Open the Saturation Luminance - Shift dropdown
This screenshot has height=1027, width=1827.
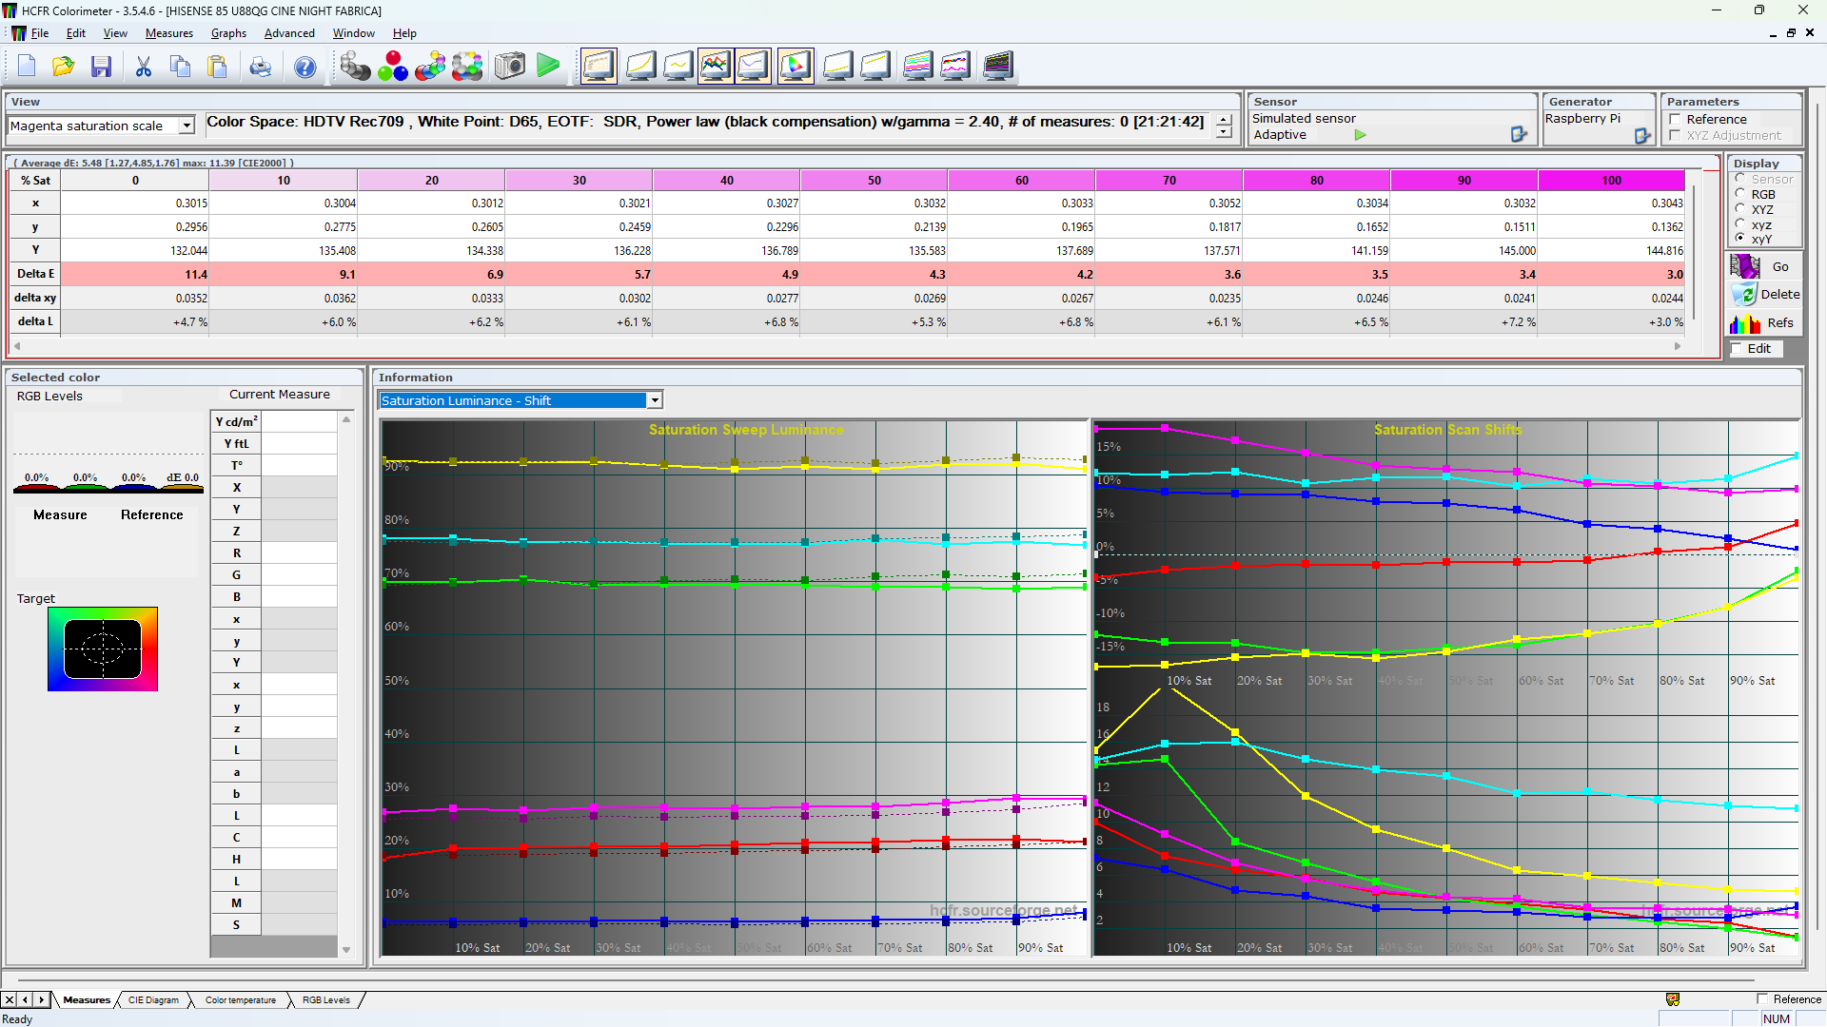[x=655, y=400]
